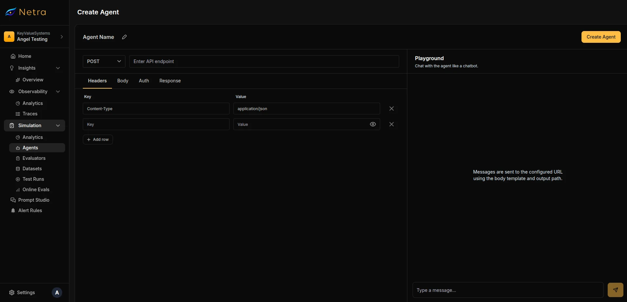The height and width of the screenshot is (302, 627).
Task: Click the Agent Name title text
Action: tap(99, 37)
